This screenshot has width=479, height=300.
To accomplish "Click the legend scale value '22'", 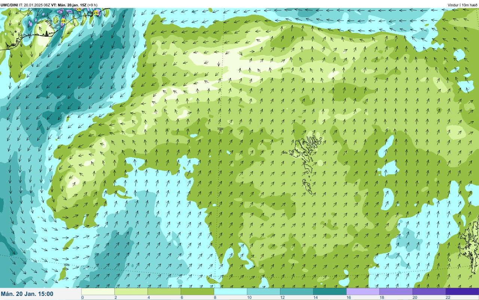I will click(447, 297).
